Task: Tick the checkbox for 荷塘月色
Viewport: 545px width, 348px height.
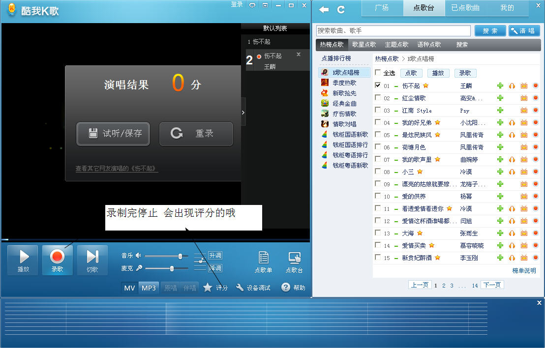Action: (x=378, y=146)
